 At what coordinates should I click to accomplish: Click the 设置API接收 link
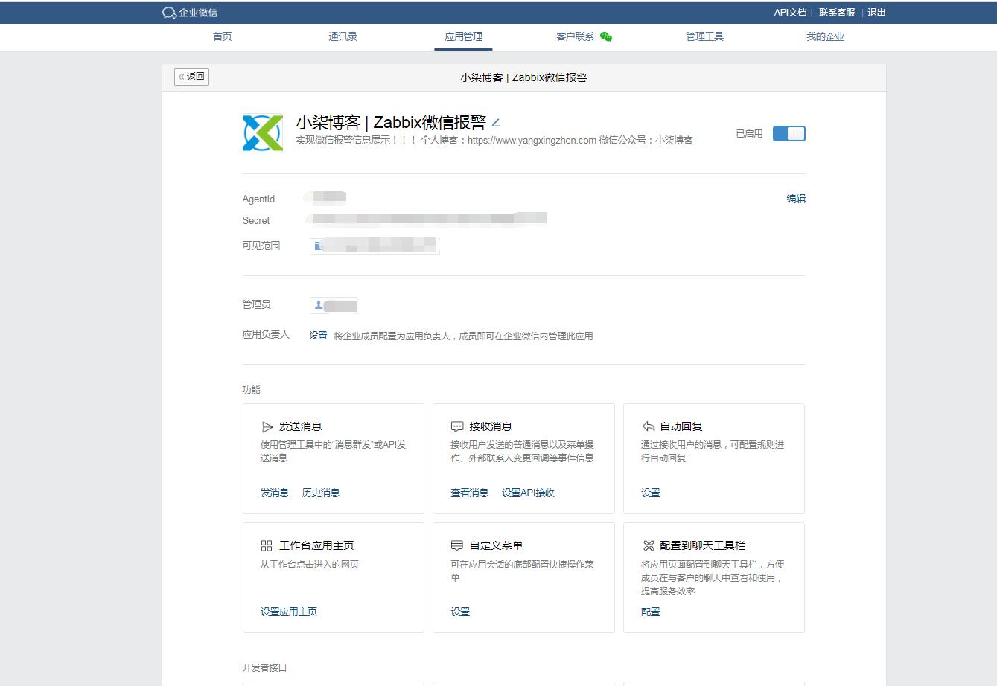click(528, 493)
